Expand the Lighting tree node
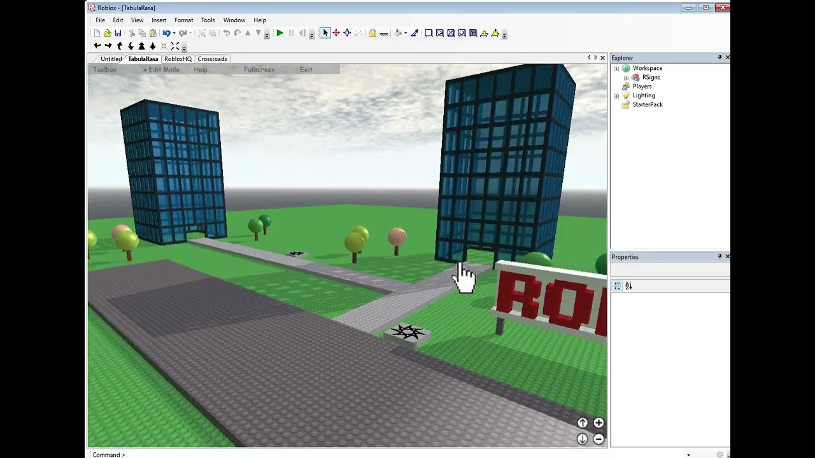The width and height of the screenshot is (815, 458). (x=616, y=96)
